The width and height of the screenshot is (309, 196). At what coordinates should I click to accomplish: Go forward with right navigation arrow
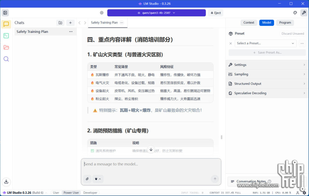(85, 23)
